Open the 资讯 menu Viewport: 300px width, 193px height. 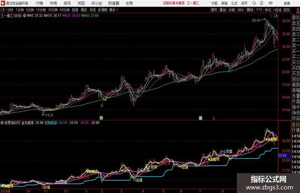pos(67,3)
